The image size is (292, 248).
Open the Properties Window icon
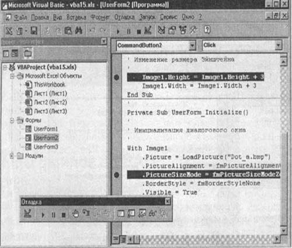(x=172, y=30)
